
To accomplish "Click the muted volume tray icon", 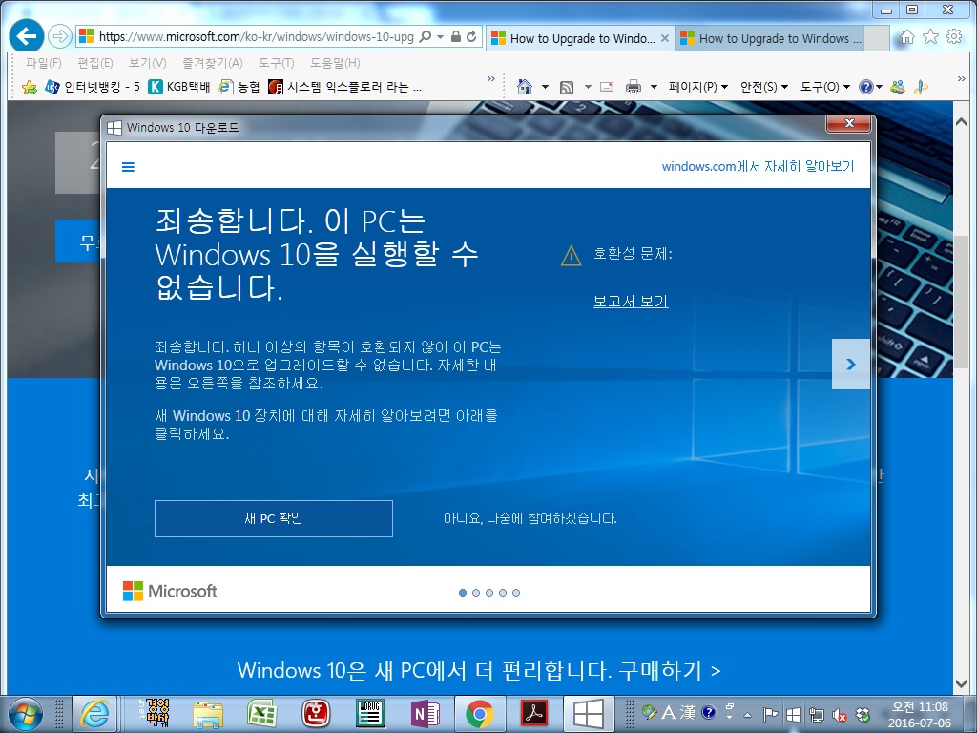I will (840, 714).
